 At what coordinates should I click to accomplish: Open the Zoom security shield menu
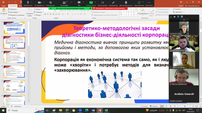pos(50,3)
